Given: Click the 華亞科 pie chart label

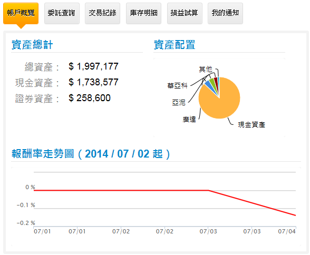Looking at the screenshot, I should (x=177, y=86).
